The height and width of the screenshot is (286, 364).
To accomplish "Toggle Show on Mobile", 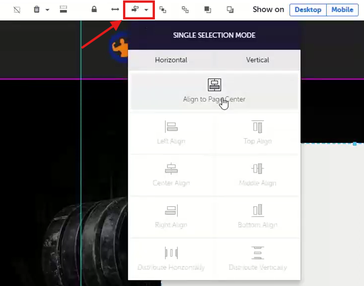I will click(342, 10).
